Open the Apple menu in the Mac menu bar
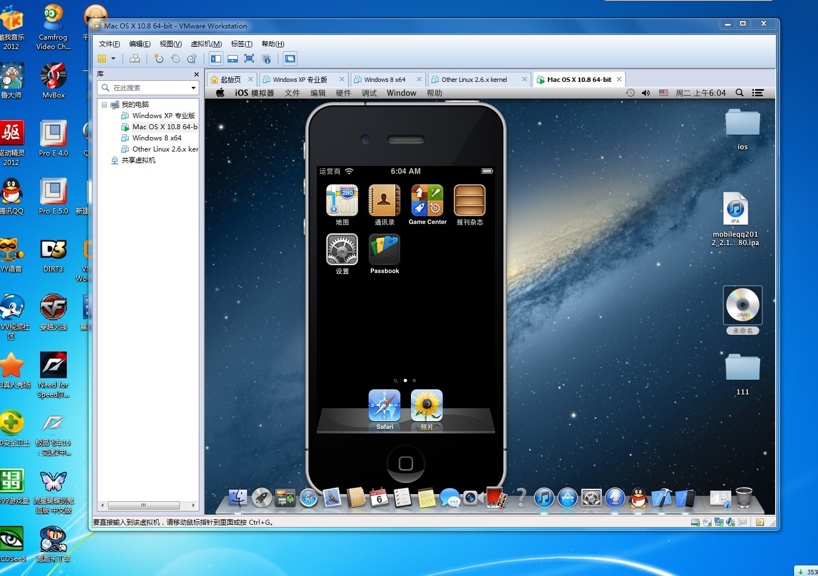 [x=221, y=93]
